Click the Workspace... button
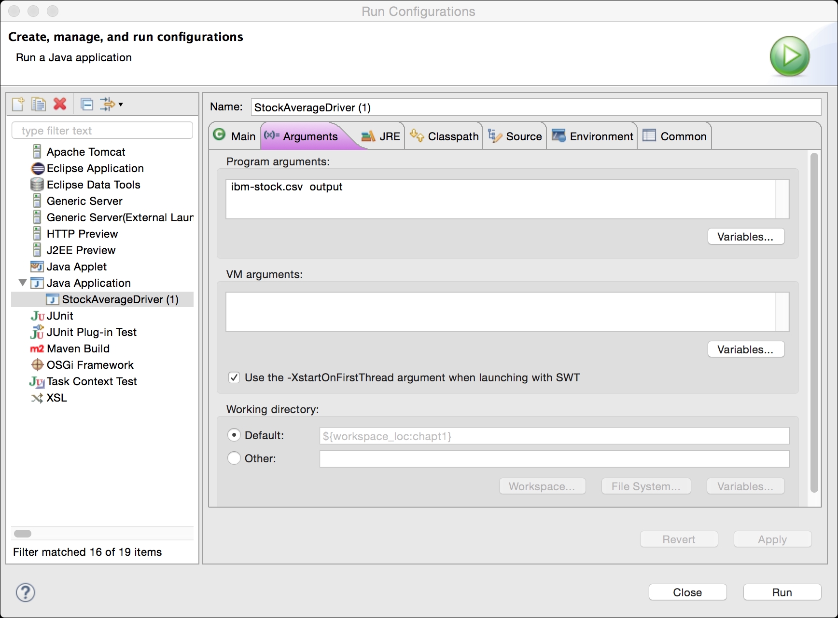The height and width of the screenshot is (618, 838). click(542, 486)
